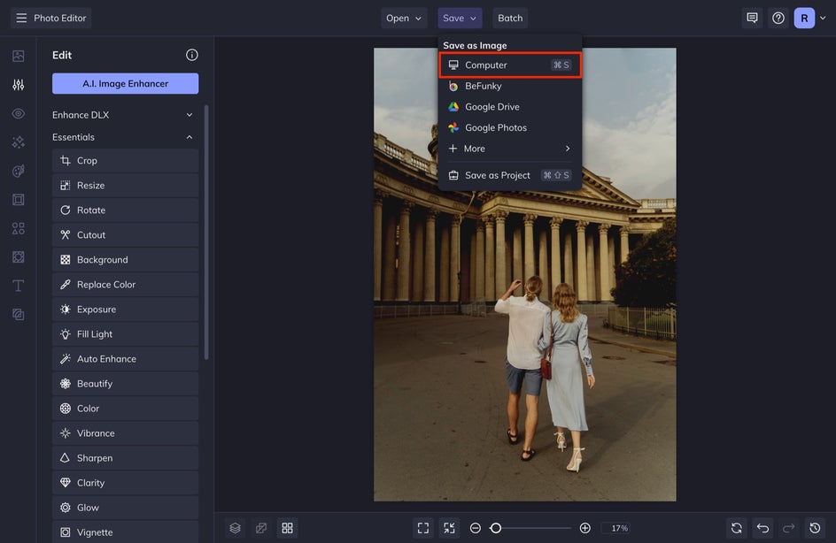The width and height of the screenshot is (836, 543).
Task: Click the A.I. Image Enhancer button
Action: point(125,83)
